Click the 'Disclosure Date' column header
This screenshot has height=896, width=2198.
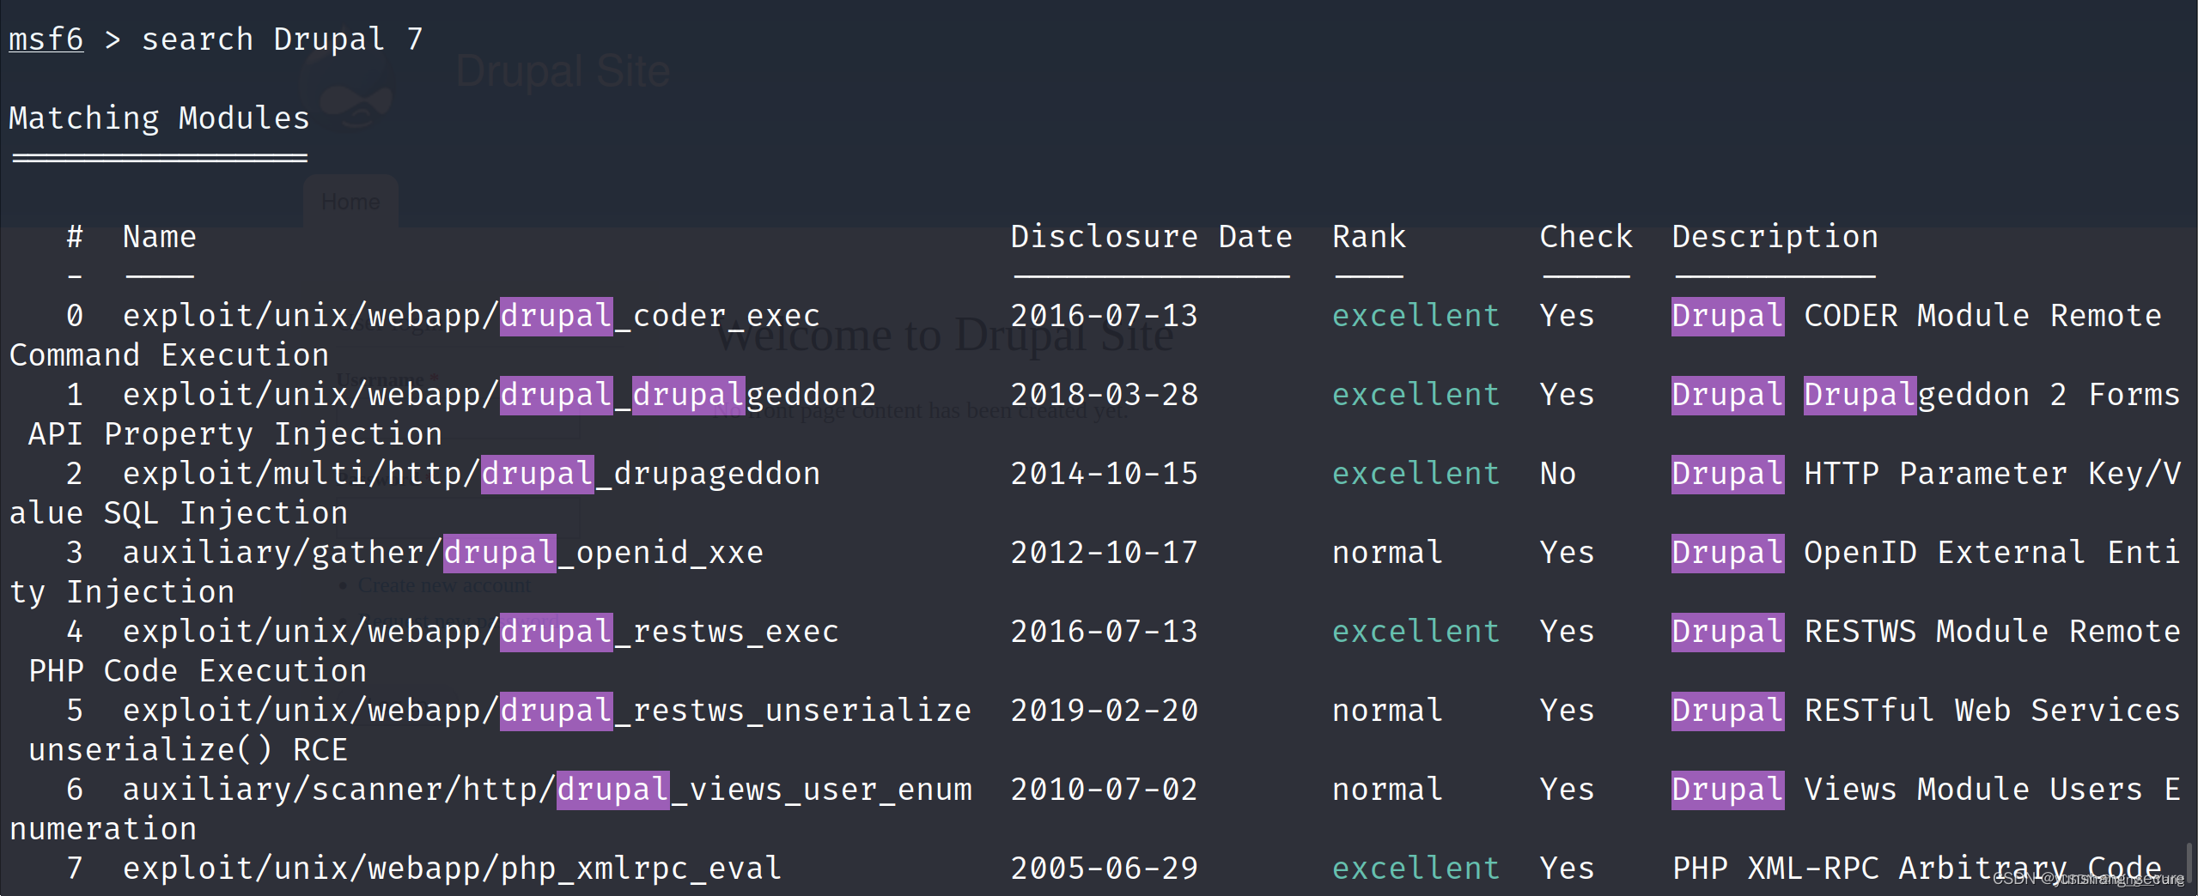pos(1152,237)
